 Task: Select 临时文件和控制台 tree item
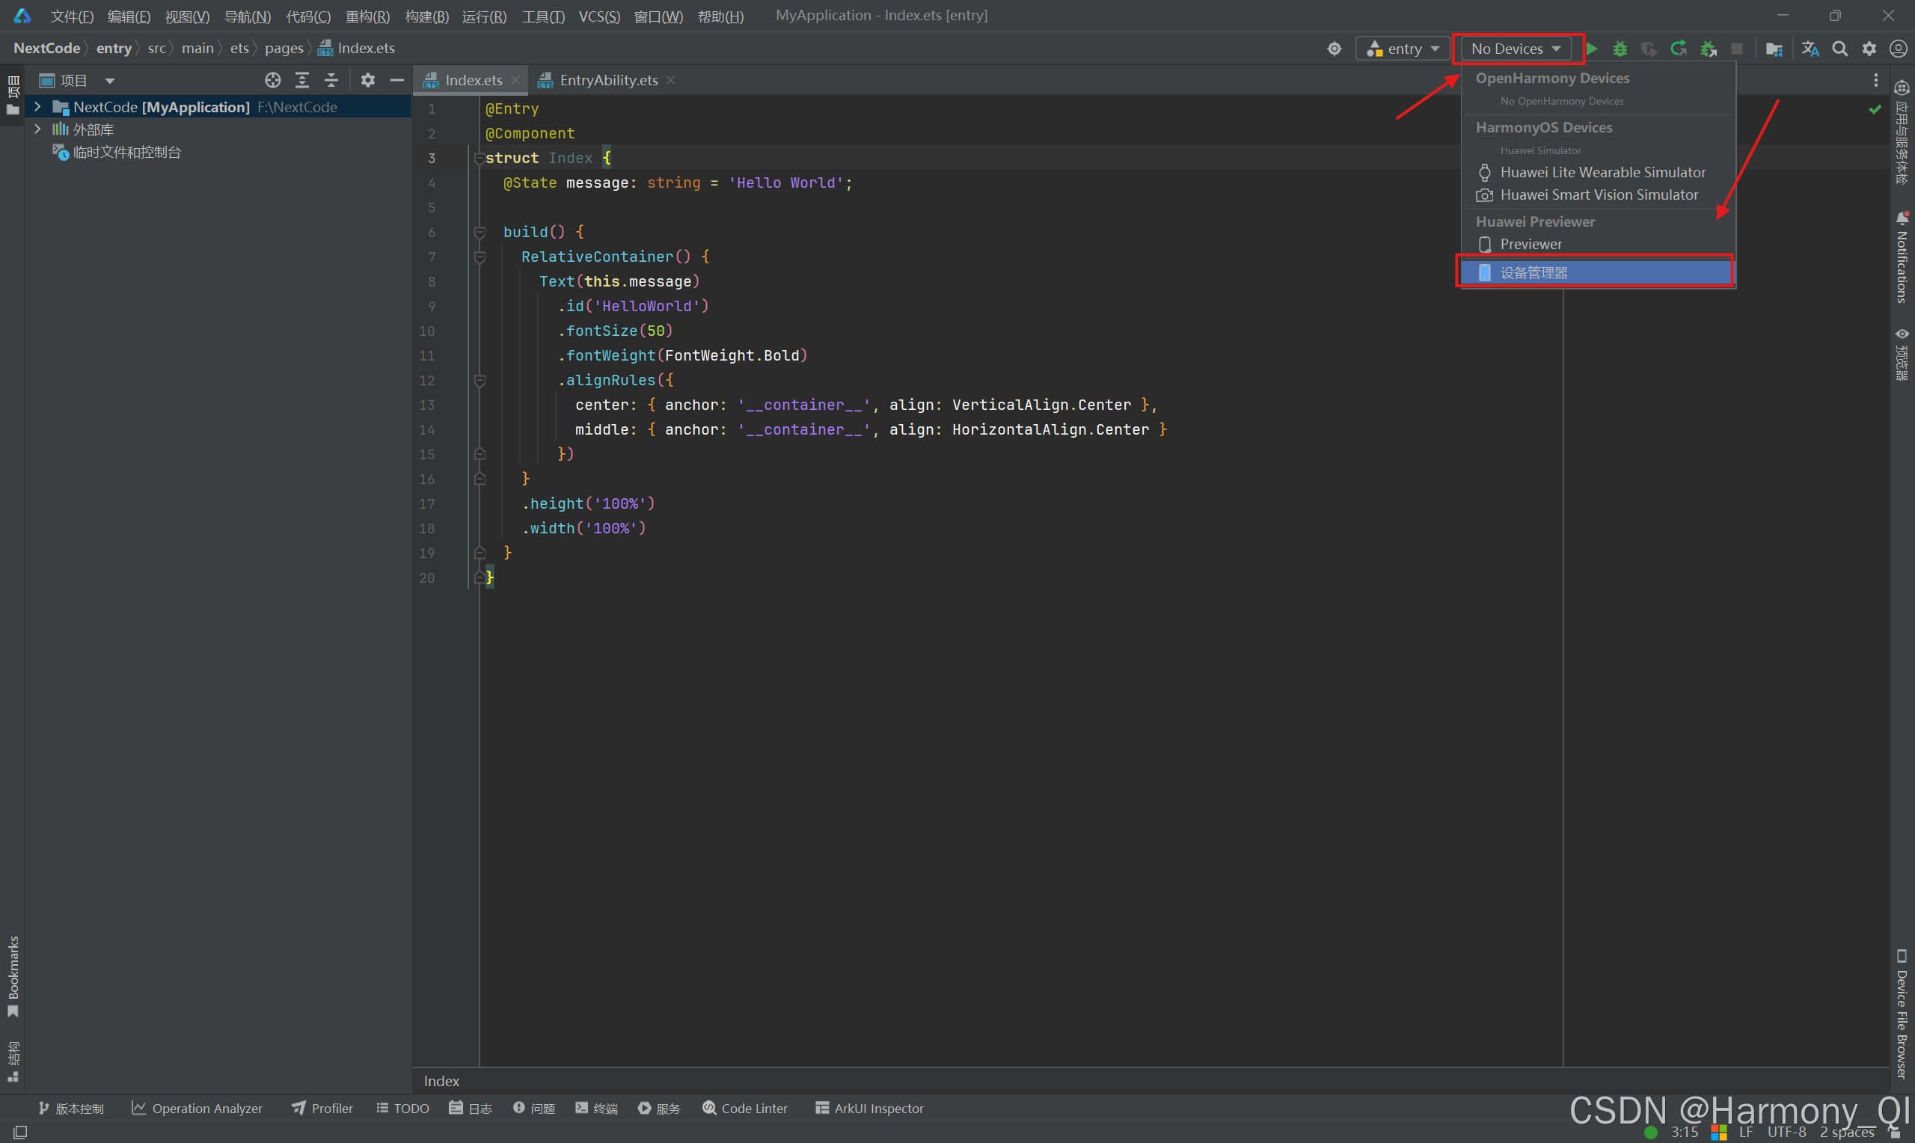coord(127,152)
